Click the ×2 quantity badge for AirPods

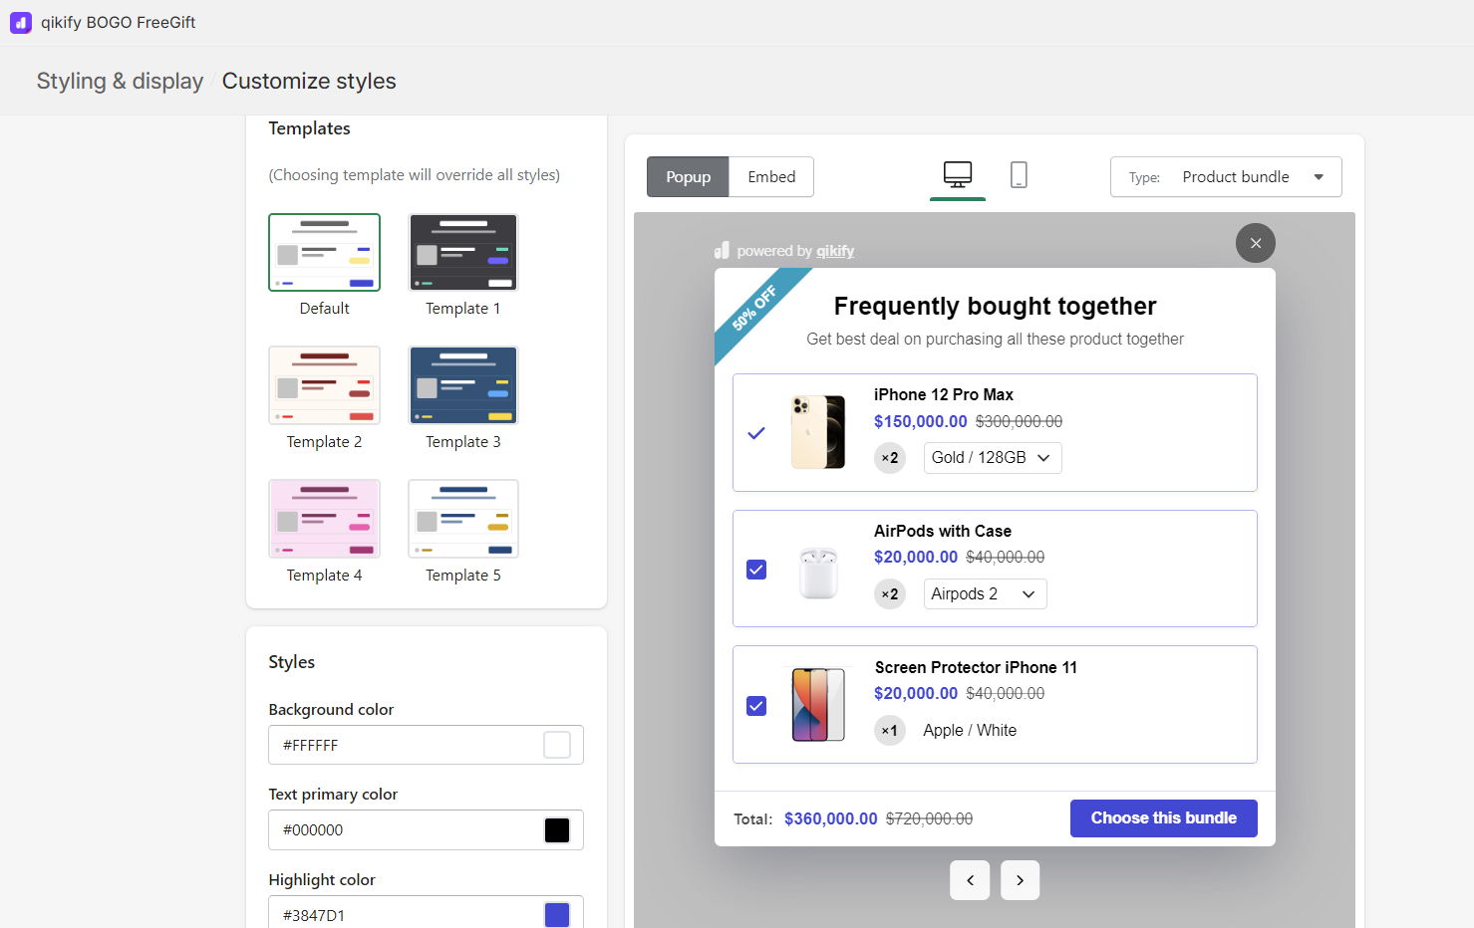coord(890,594)
